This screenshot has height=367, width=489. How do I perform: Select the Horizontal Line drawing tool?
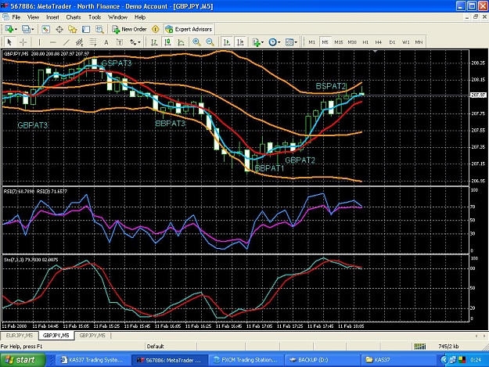pos(52,42)
